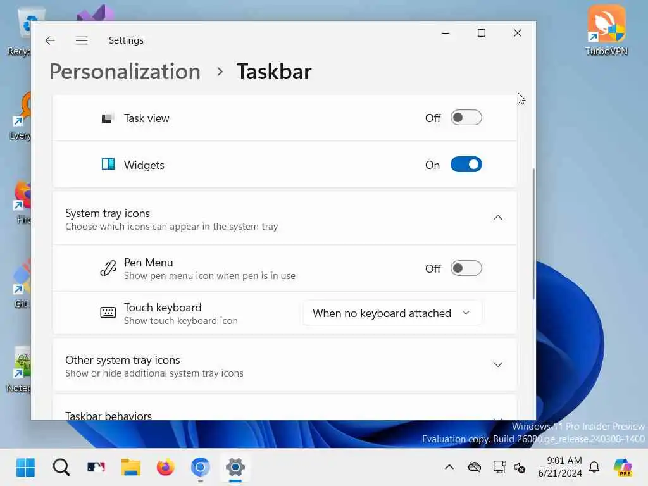Screen dimensions: 648x486
Task: Launch Firefox from the taskbar
Action: [166, 468]
